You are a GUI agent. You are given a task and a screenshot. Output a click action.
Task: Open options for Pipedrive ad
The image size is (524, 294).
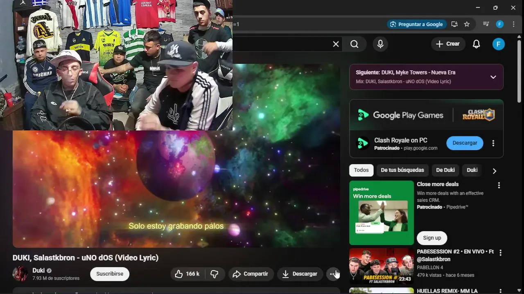coord(499,185)
